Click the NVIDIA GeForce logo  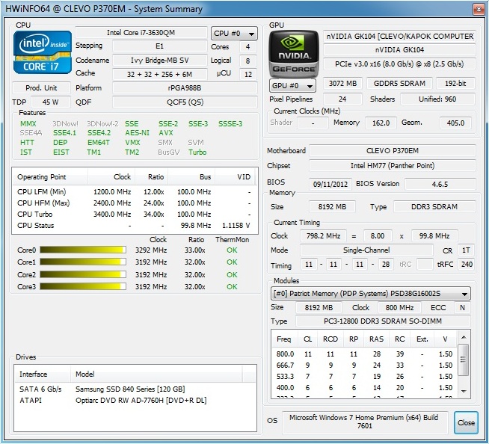click(x=294, y=53)
